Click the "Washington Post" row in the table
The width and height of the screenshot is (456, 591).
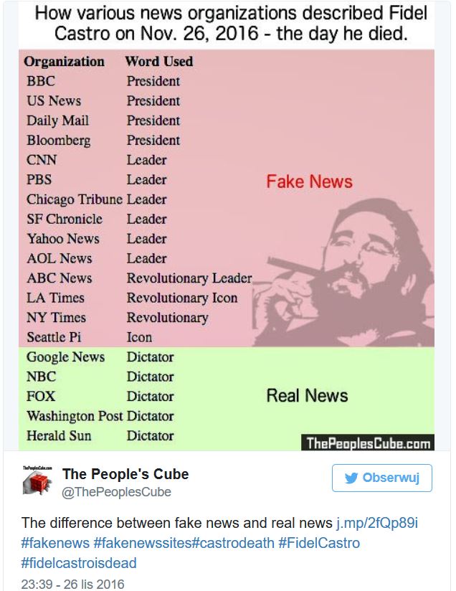[75, 416]
